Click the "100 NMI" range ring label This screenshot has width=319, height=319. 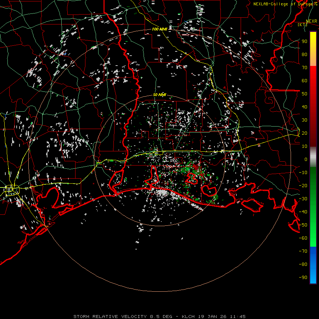159,29
